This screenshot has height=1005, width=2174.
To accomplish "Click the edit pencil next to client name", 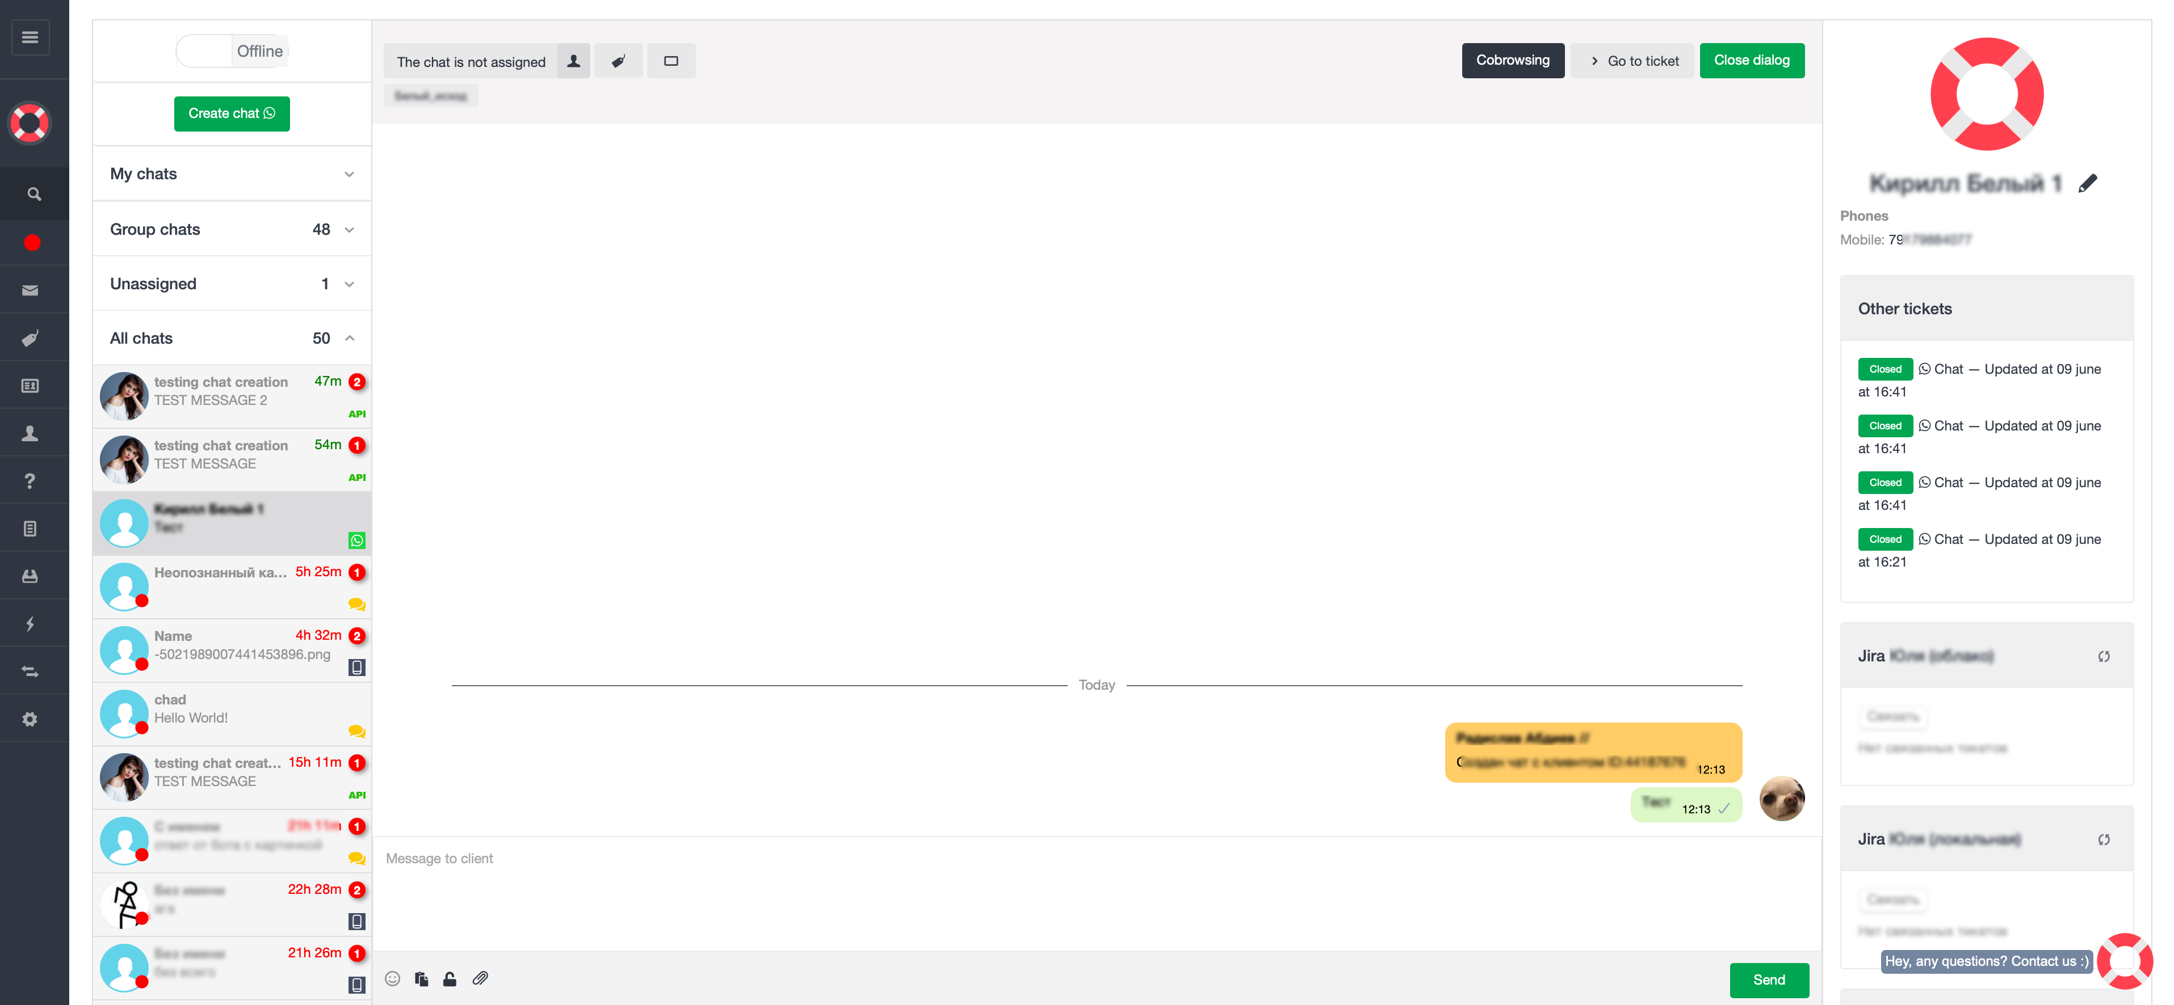I will 2088,183.
